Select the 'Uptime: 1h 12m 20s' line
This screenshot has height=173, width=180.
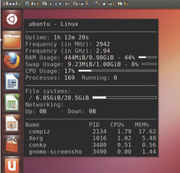57,37
